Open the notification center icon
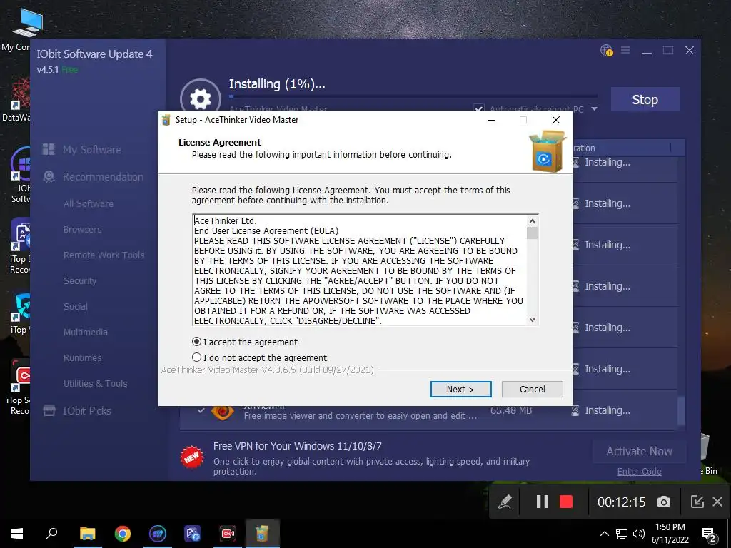This screenshot has width=731, height=548. 708,534
